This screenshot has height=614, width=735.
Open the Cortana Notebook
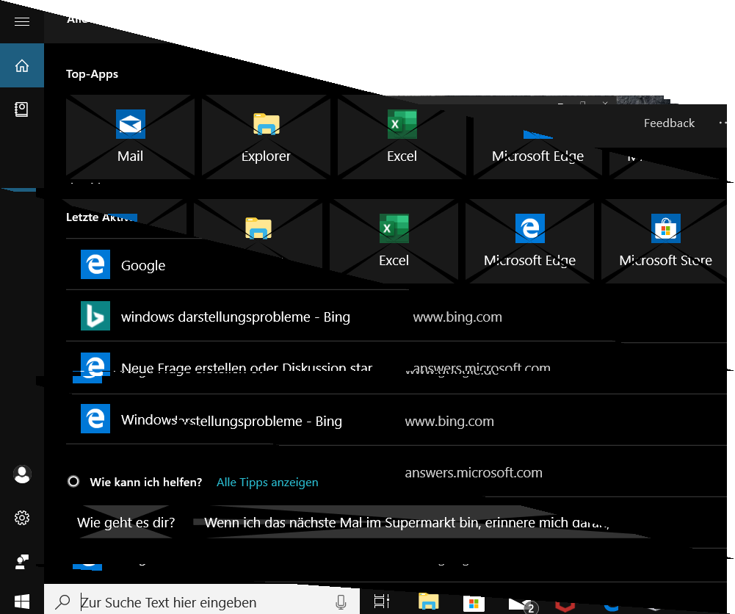[x=21, y=109]
